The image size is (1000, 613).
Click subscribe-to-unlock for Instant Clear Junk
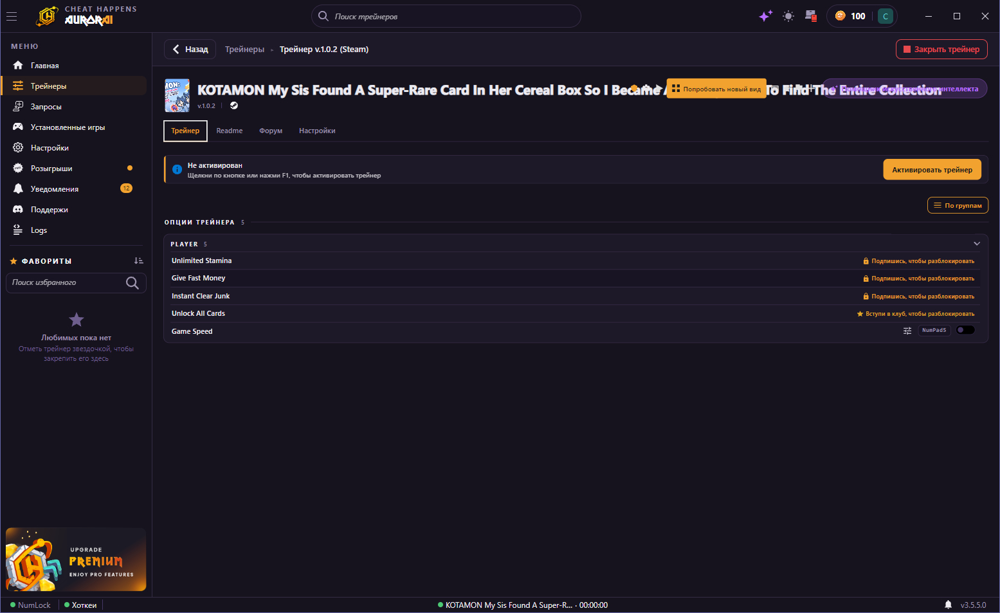(x=919, y=297)
